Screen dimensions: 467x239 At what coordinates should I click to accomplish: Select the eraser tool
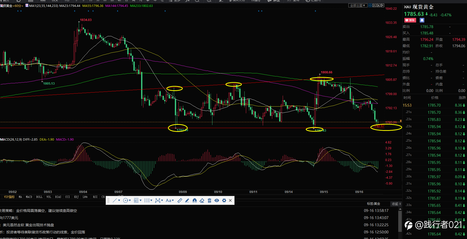[202, 201]
